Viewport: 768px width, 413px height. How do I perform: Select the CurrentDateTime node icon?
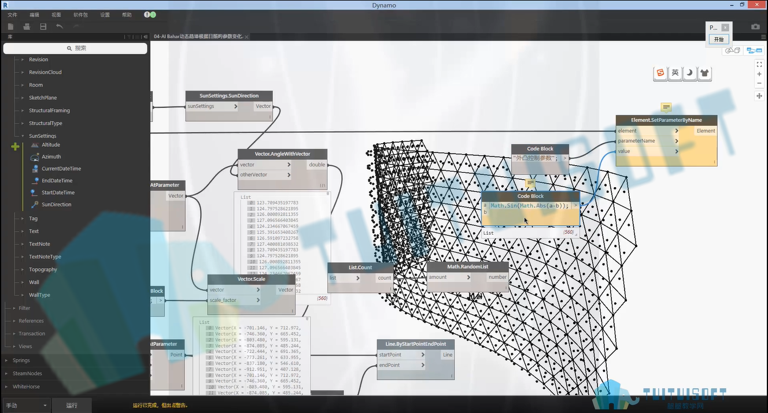tap(34, 169)
